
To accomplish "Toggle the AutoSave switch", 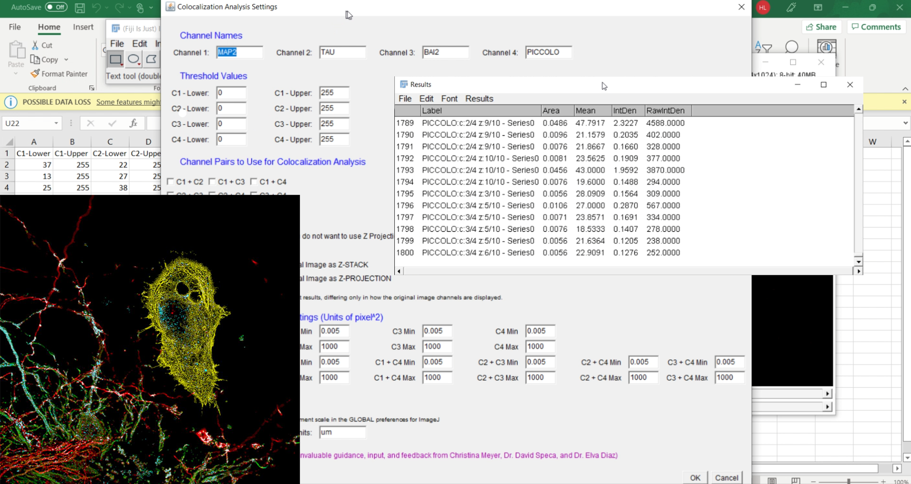I will tap(56, 7).
